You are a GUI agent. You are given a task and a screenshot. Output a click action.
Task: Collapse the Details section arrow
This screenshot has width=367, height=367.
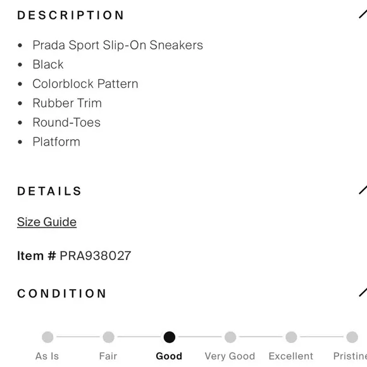[x=363, y=190]
